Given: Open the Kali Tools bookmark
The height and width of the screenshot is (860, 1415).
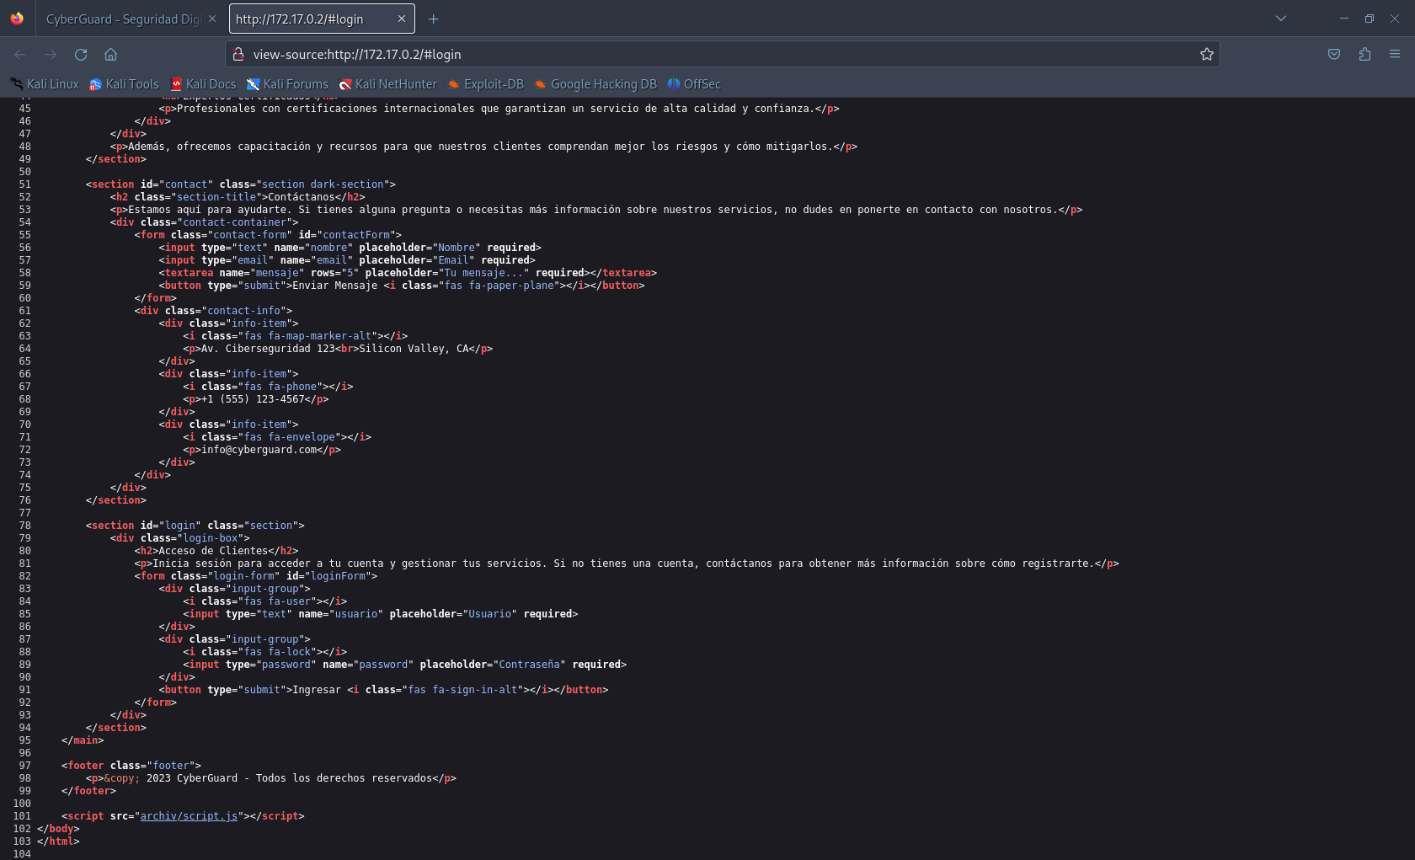Looking at the screenshot, I should 124,84.
